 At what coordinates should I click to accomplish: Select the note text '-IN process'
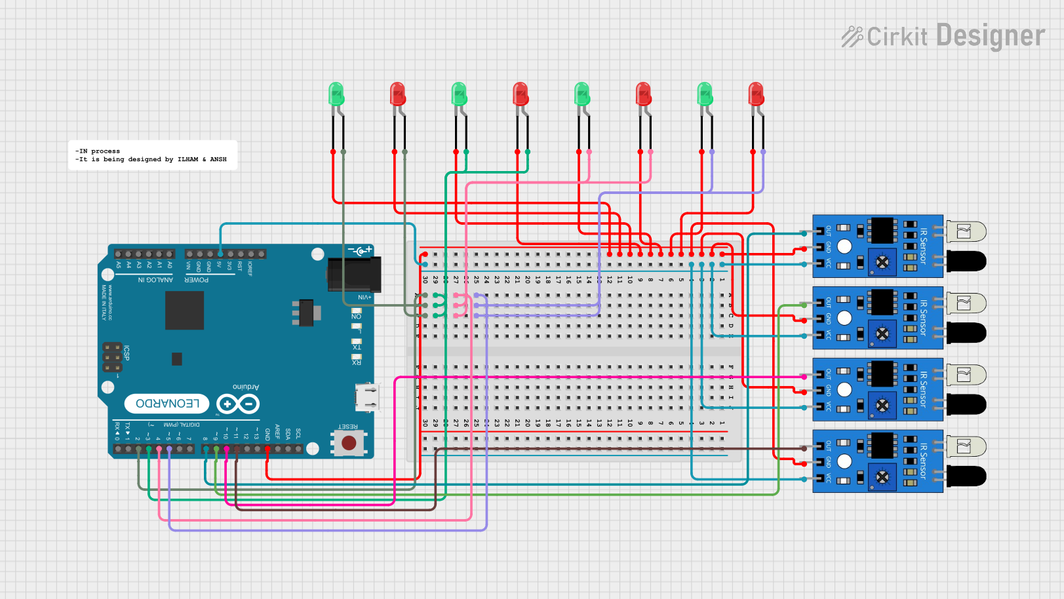click(98, 151)
